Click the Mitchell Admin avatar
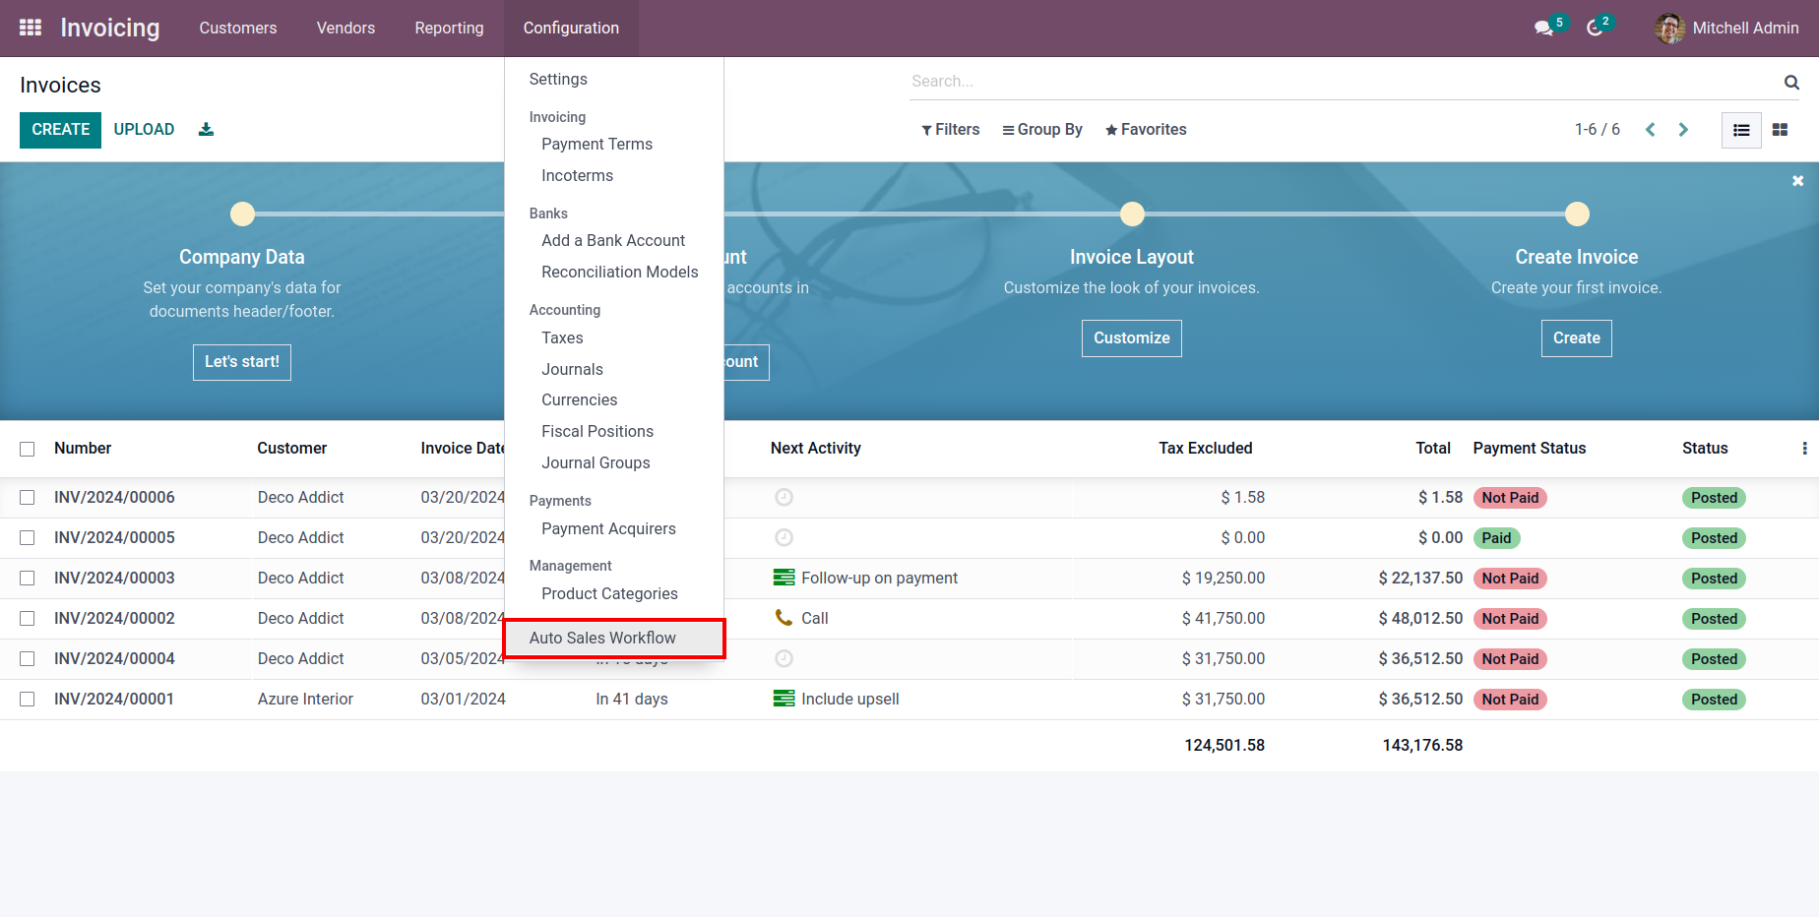1819x917 pixels. [1669, 29]
